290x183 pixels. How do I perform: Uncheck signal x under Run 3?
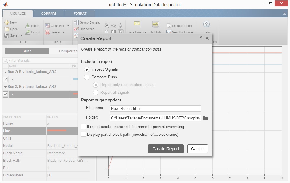tap(5, 94)
